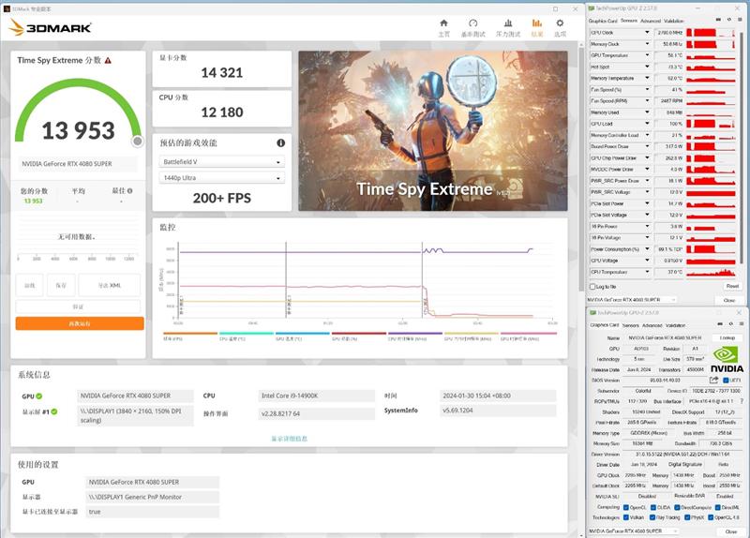This screenshot has height=538, width=750.
Task: Select the Advanced tab in lower GPU-Z window
Action: (x=652, y=325)
